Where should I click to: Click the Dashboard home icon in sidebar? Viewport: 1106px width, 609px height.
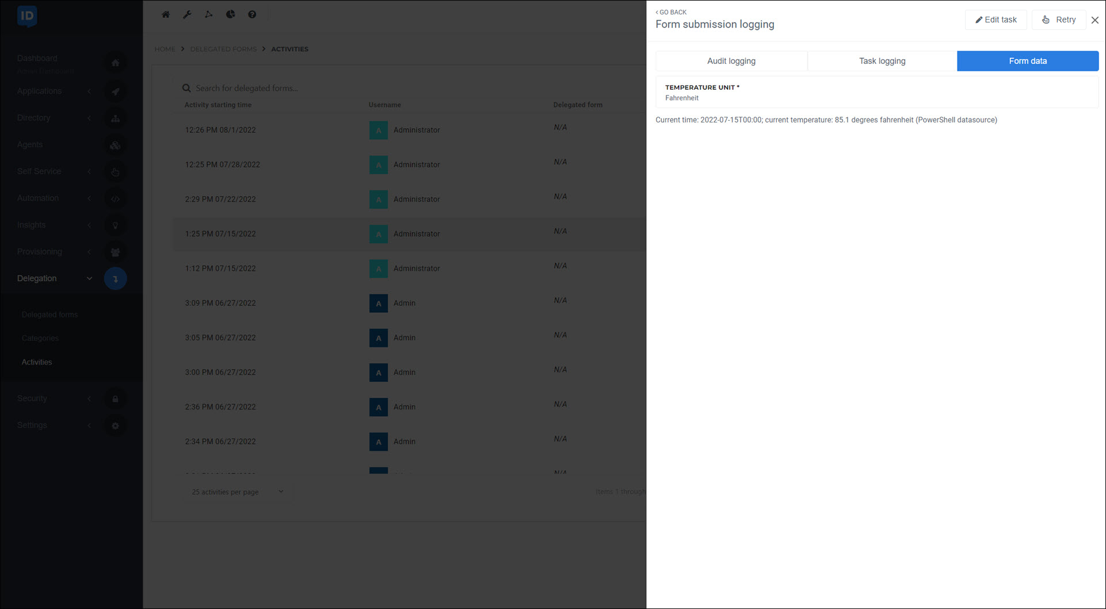pyautogui.click(x=115, y=63)
